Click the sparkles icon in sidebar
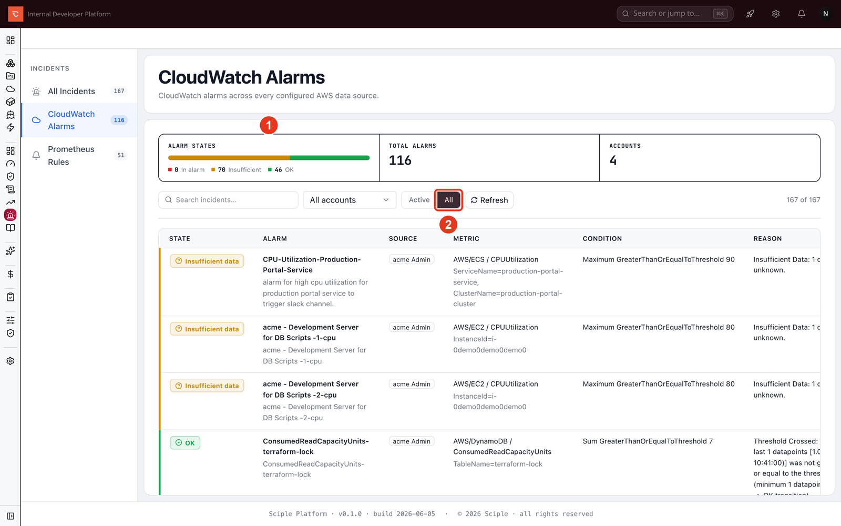 (11, 251)
